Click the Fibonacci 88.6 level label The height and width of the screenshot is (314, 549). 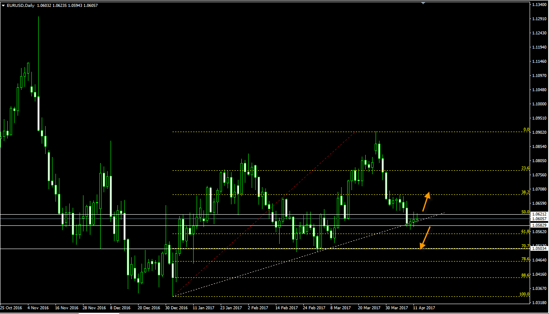pyautogui.click(x=525, y=275)
